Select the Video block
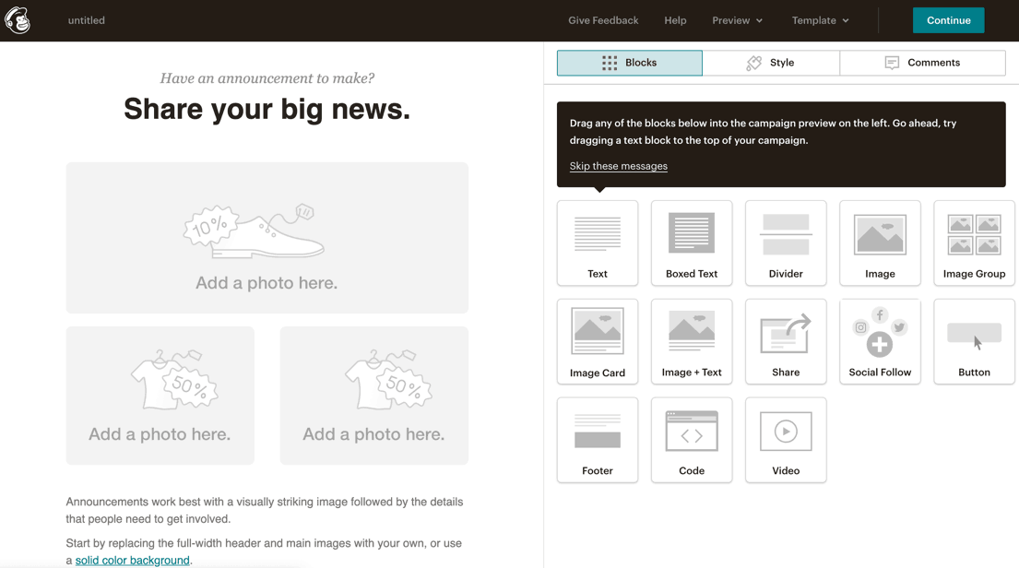Screen dimensions: 1019x568 click(786, 440)
